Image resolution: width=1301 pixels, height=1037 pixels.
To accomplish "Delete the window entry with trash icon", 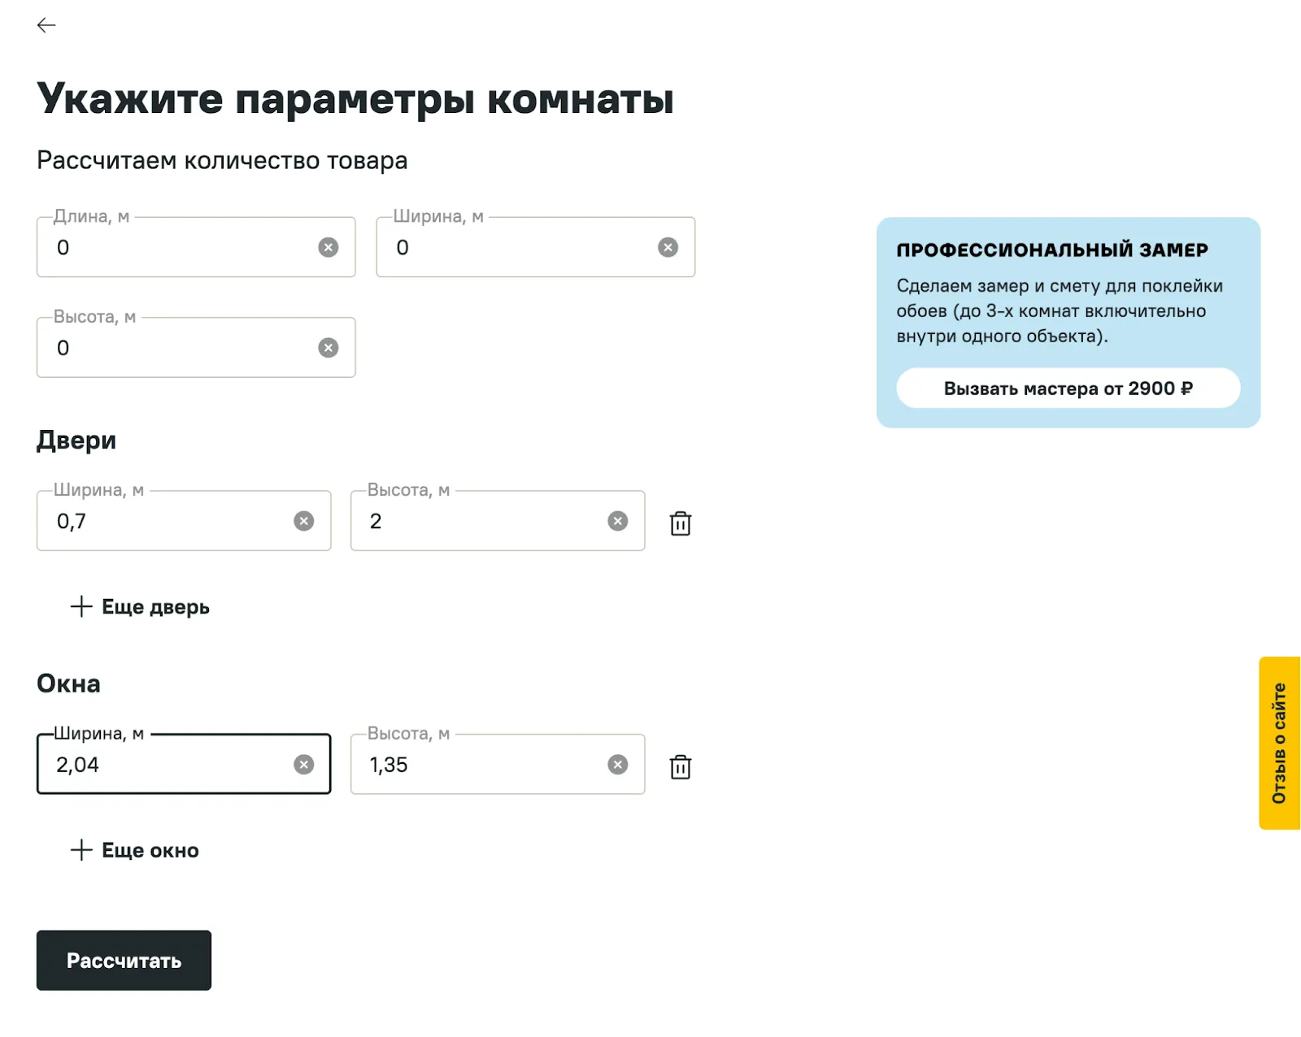I will pyautogui.click(x=681, y=766).
